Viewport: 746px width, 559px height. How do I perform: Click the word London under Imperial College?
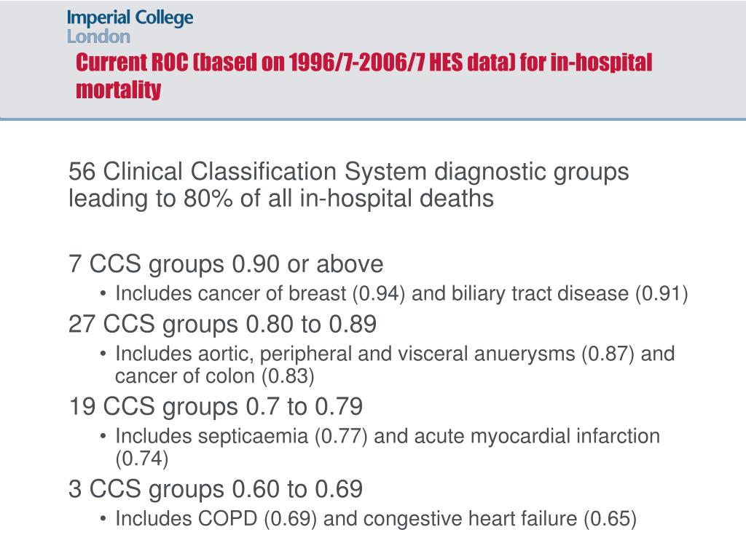[98, 36]
